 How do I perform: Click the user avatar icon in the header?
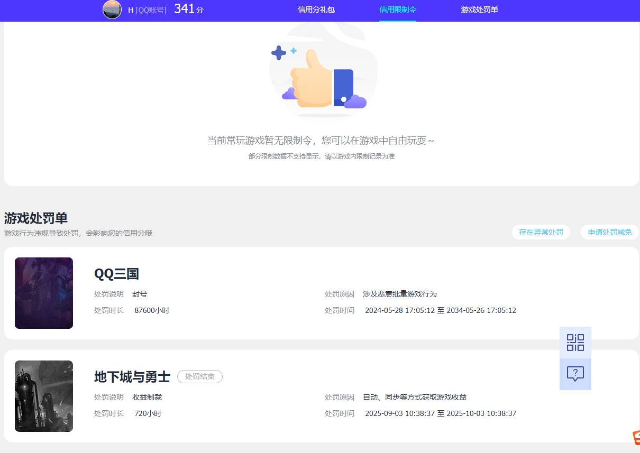pos(112,10)
